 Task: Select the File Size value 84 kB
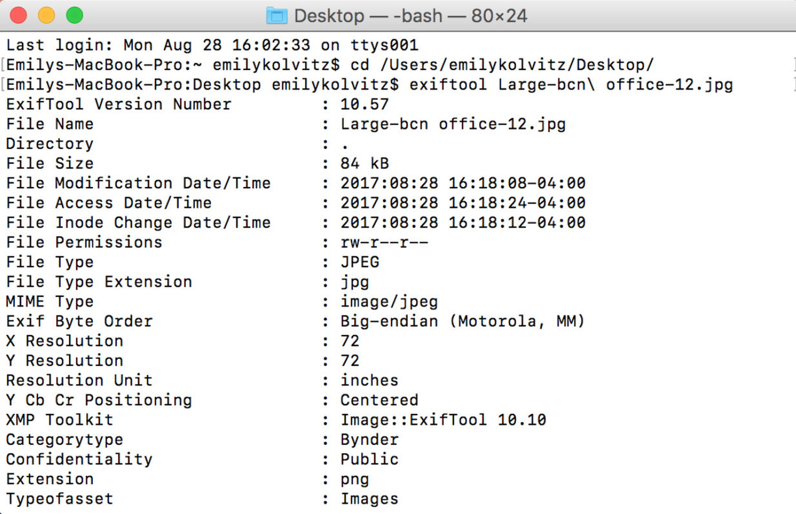[x=363, y=163]
